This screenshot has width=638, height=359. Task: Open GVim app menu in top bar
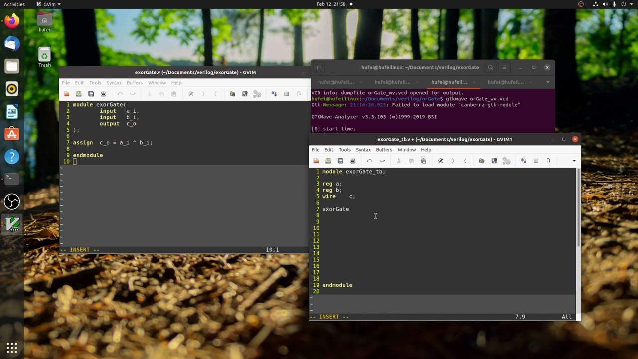[49, 4]
